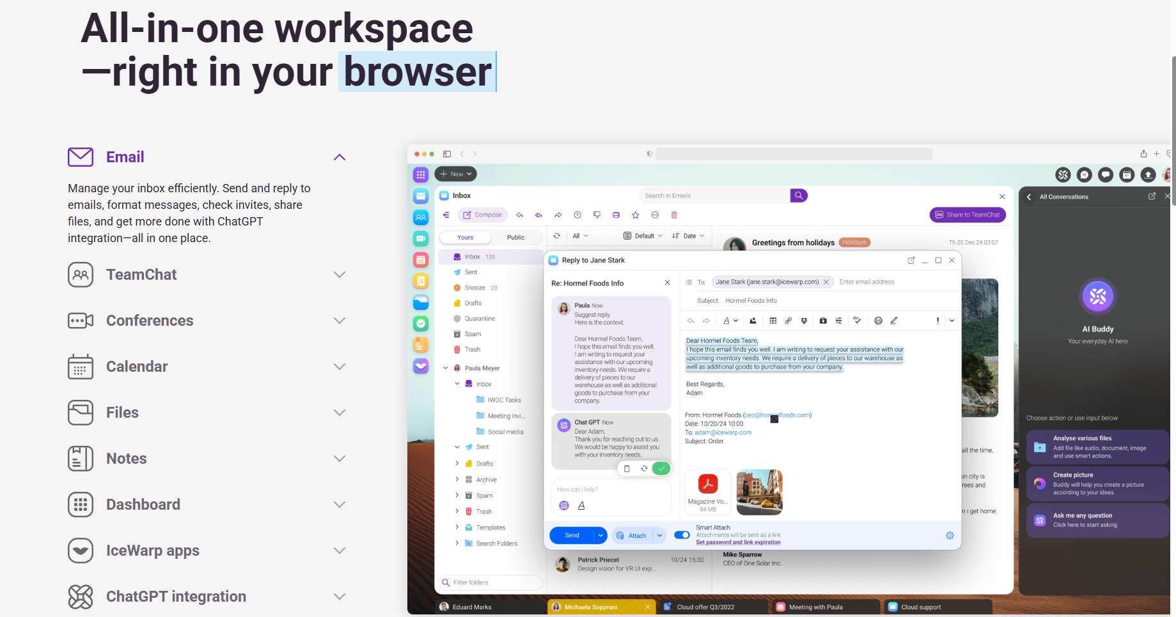Image resolution: width=1176 pixels, height=617 pixels.
Task: Open the red Calendar app in the sidebar
Action: coord(421,259)
